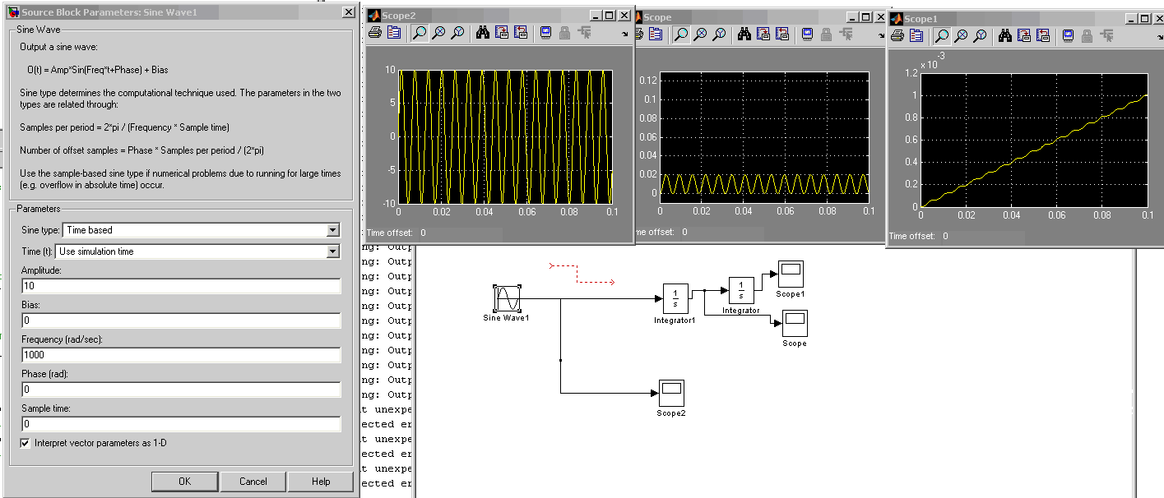Click the Frequency (rad/sec) field
Viewport: 1164px width, 498px height.
pos(181,355)
